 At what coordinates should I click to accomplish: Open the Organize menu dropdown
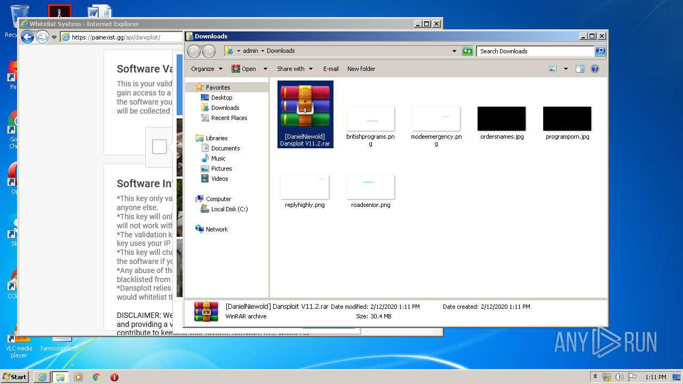point(207,69)
